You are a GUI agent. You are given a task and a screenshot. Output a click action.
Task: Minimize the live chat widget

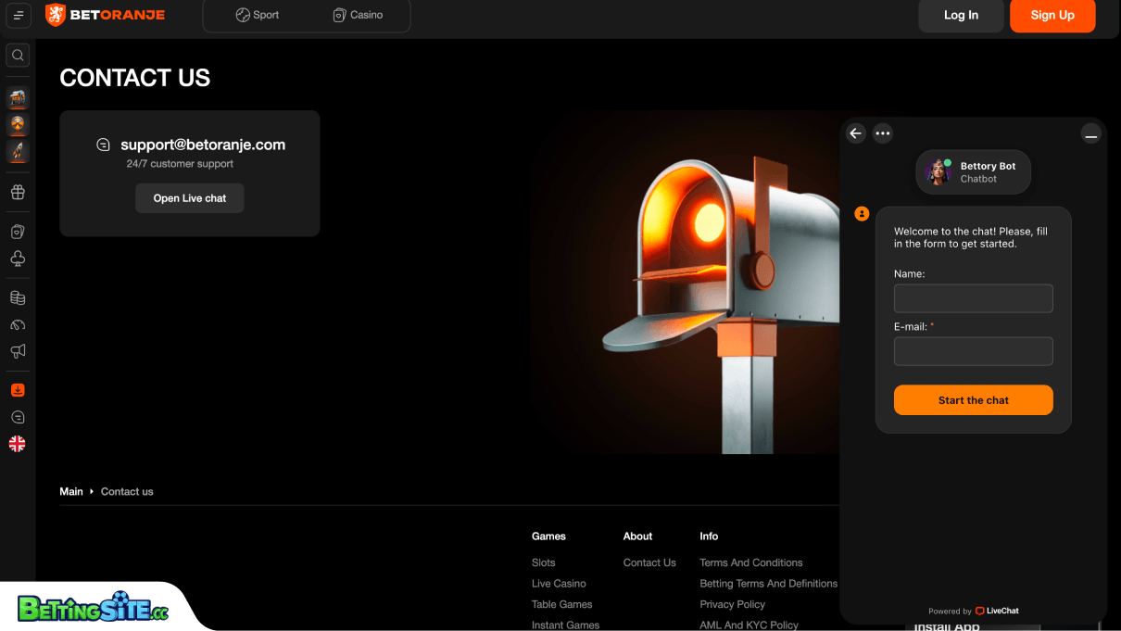1091,134
